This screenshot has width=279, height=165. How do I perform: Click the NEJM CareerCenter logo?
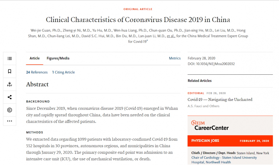pos(210,126)
